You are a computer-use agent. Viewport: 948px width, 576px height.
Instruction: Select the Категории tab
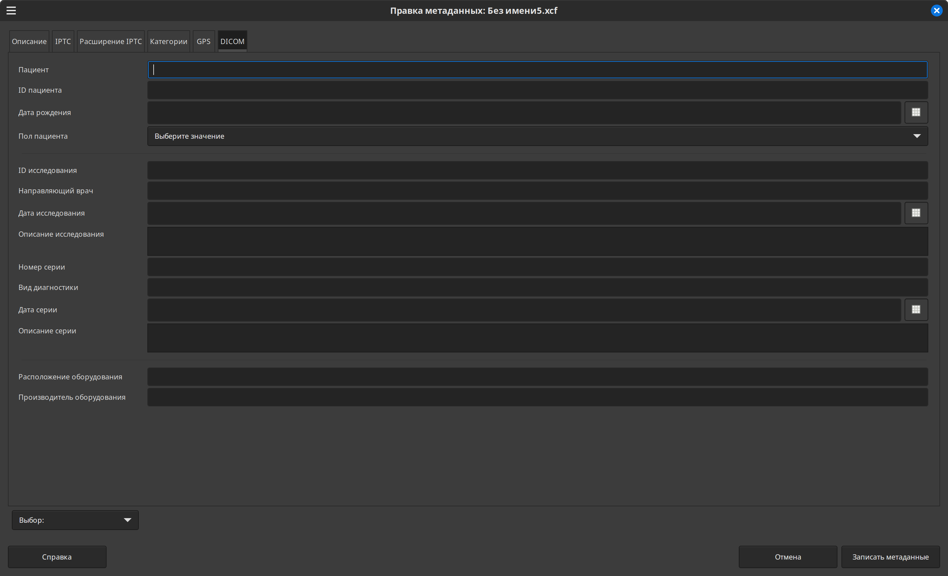point(168,41)
